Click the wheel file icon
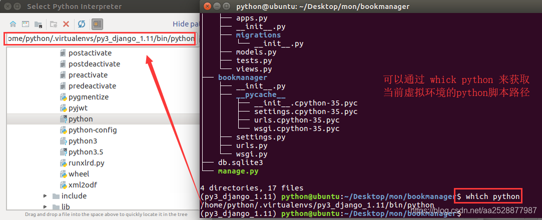542x220 pixels. 63,174
